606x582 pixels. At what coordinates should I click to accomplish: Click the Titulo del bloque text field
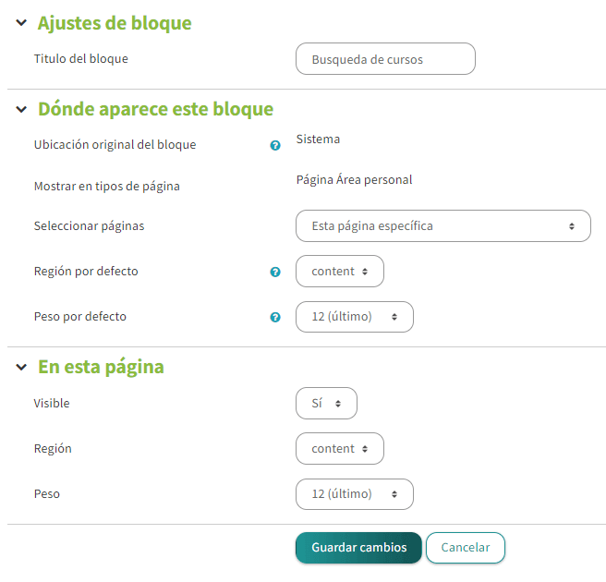(385, 59)
